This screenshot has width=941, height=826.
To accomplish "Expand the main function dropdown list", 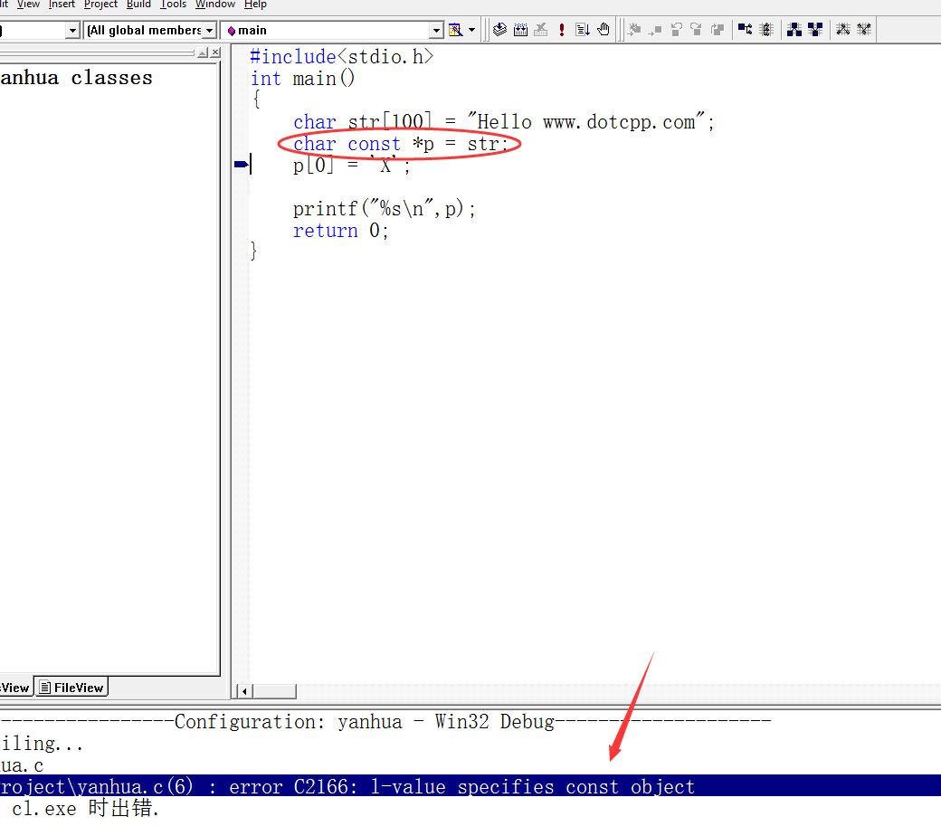I will pos(436,31).
